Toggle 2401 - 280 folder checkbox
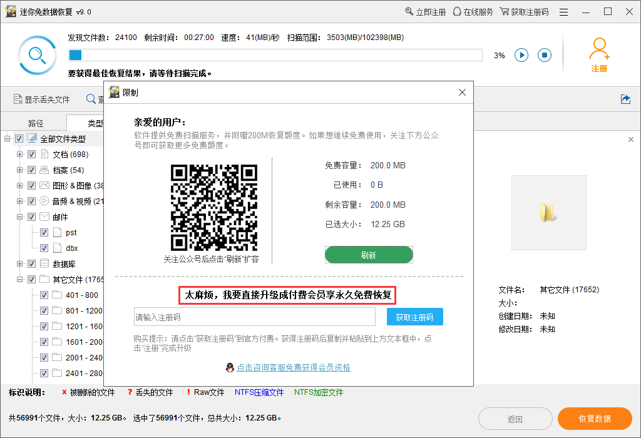 click(x=44, y=373)
